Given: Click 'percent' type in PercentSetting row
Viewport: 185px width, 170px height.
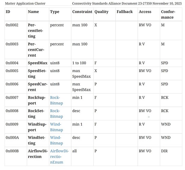Looking at the screenshot, I should (57, 25).
